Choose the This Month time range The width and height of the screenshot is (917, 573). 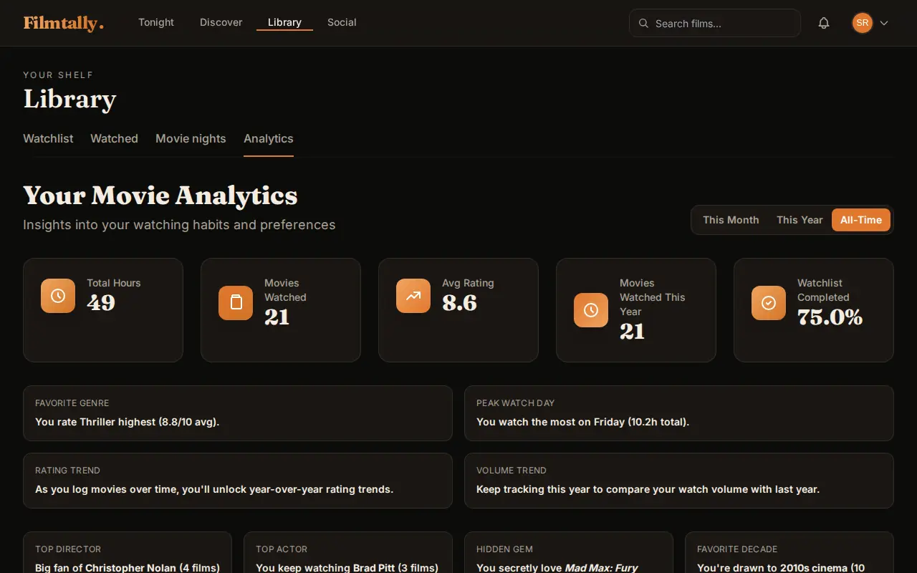click(x=731, y=220)
